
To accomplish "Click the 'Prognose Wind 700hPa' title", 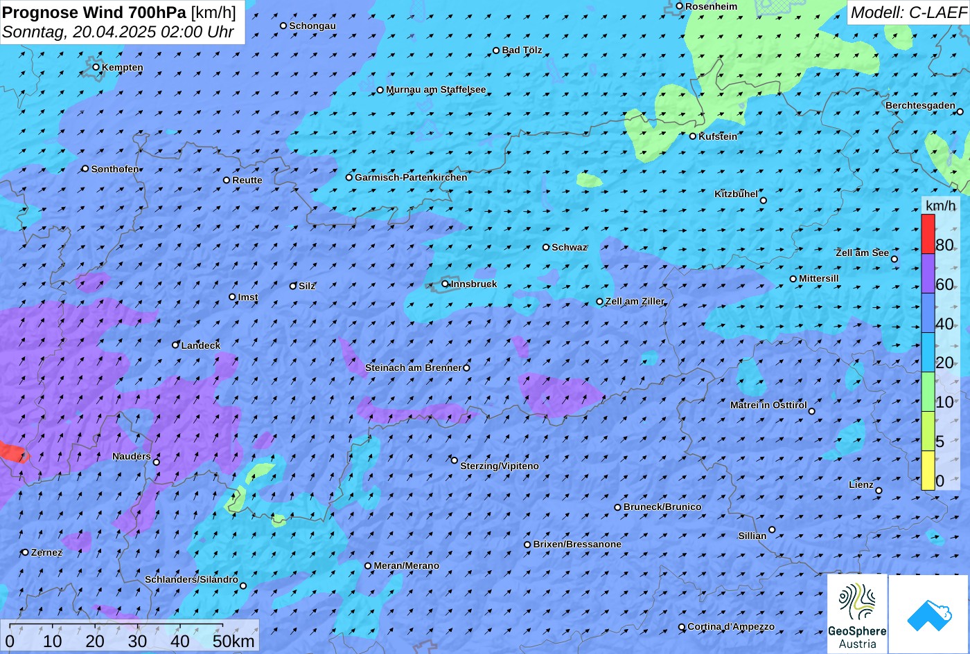I will [x=94, y=12].
